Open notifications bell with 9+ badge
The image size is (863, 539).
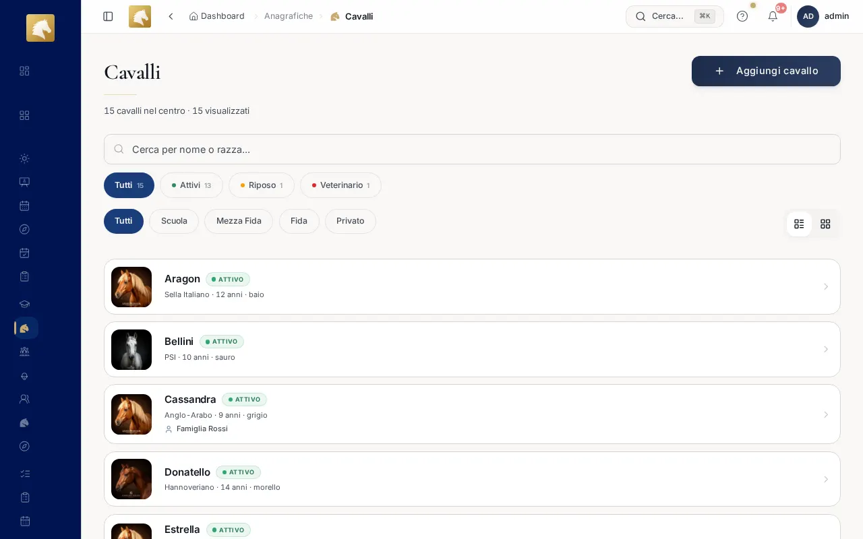tap(773, 16)
